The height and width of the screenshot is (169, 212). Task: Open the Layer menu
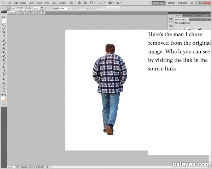click(31, 3)
